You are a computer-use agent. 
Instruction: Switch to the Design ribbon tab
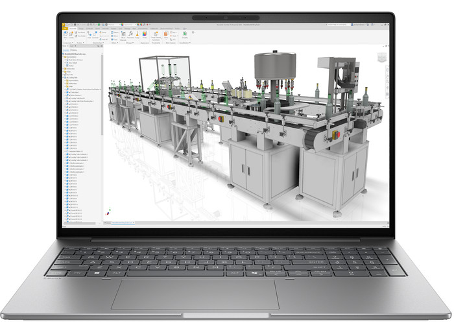(x=81, y=29)
